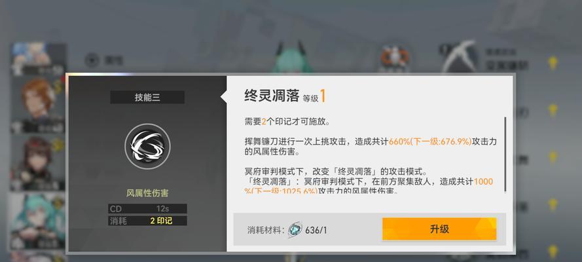582x262 pixels.
Task: Click the CD 12s cooldown row
Action: (x=147, y=208)
